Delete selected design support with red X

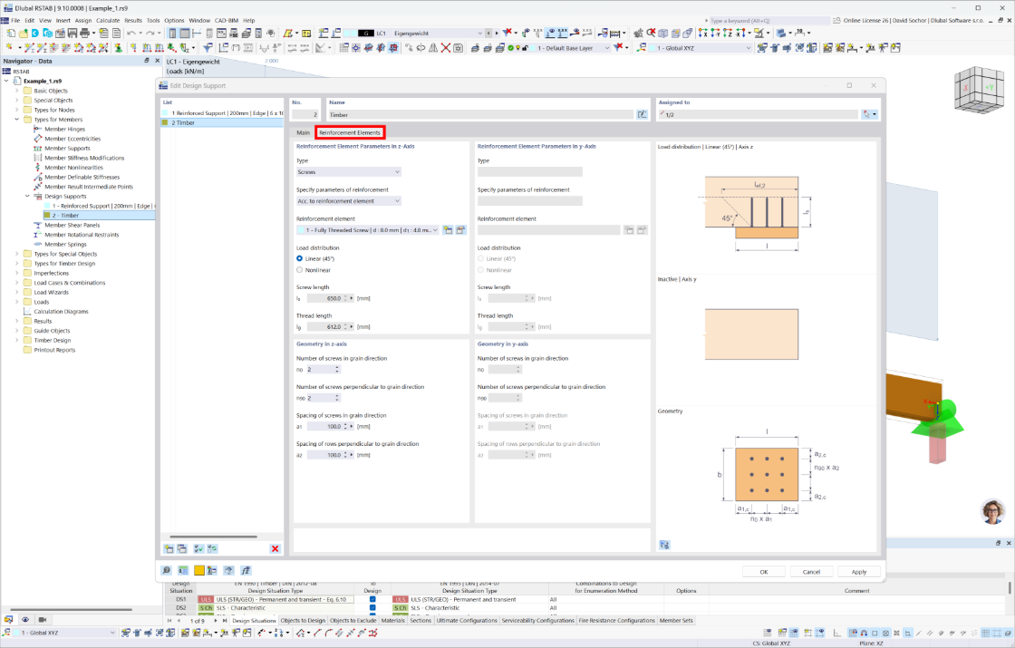(275, 548)
